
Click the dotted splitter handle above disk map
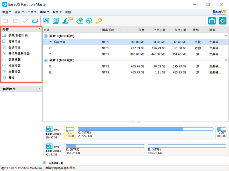coord(136,123)
